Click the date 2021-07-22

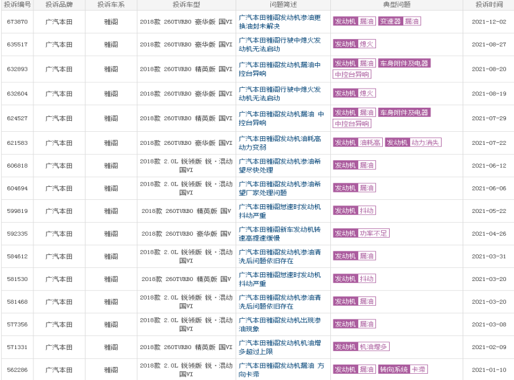(489, 143)
